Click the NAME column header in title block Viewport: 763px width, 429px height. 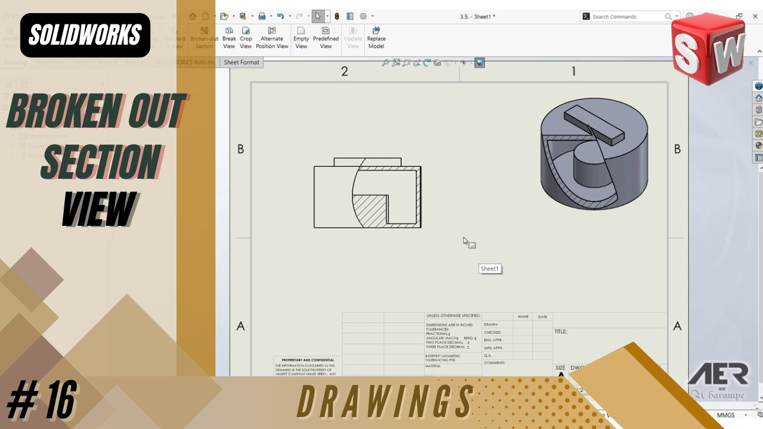[x=523, y=317]
